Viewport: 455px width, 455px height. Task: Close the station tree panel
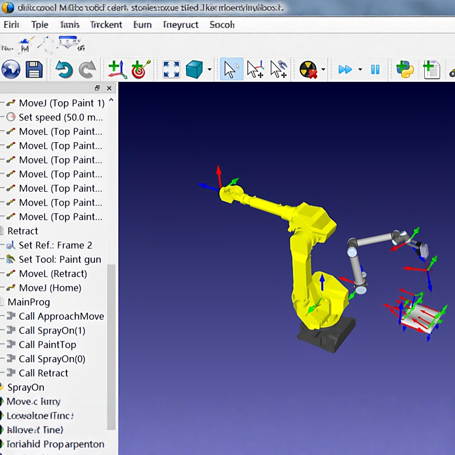coord(109,88)
